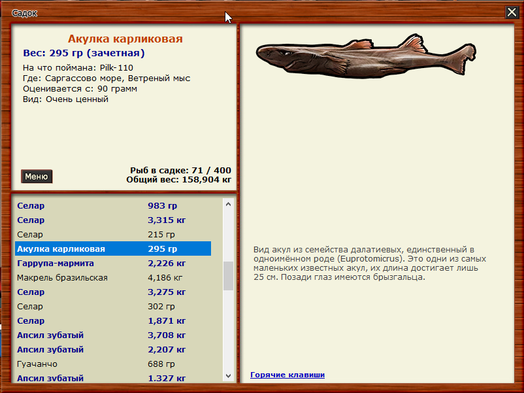The width and height of the screenshot is (524, 393).
Task: Select Апсил зубатый weighing 2,207 кг
Action: (112, 349)
